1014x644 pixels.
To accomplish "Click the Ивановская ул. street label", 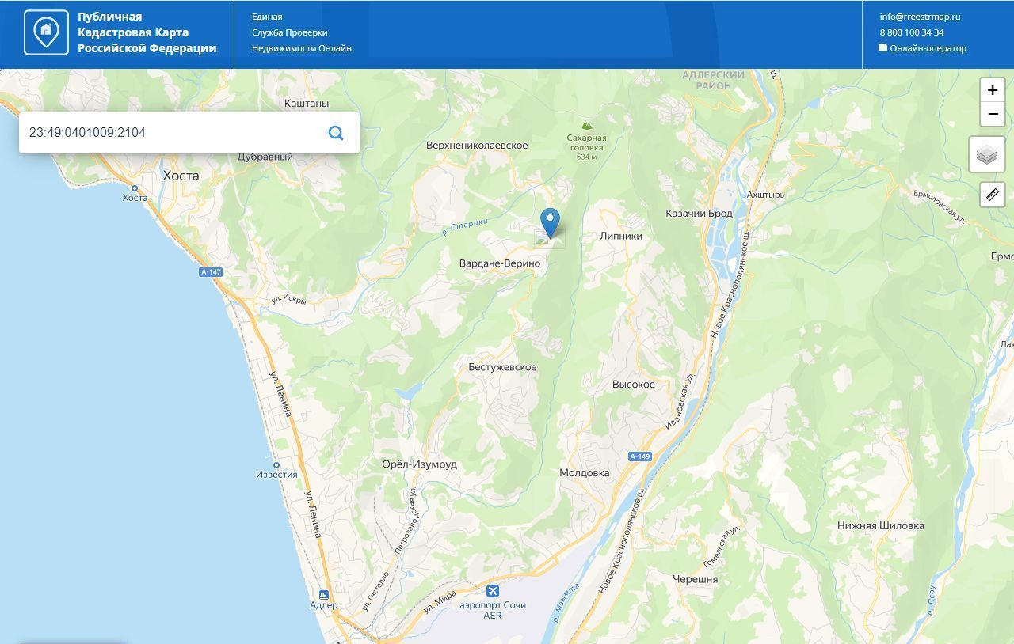I will point(680,401).
